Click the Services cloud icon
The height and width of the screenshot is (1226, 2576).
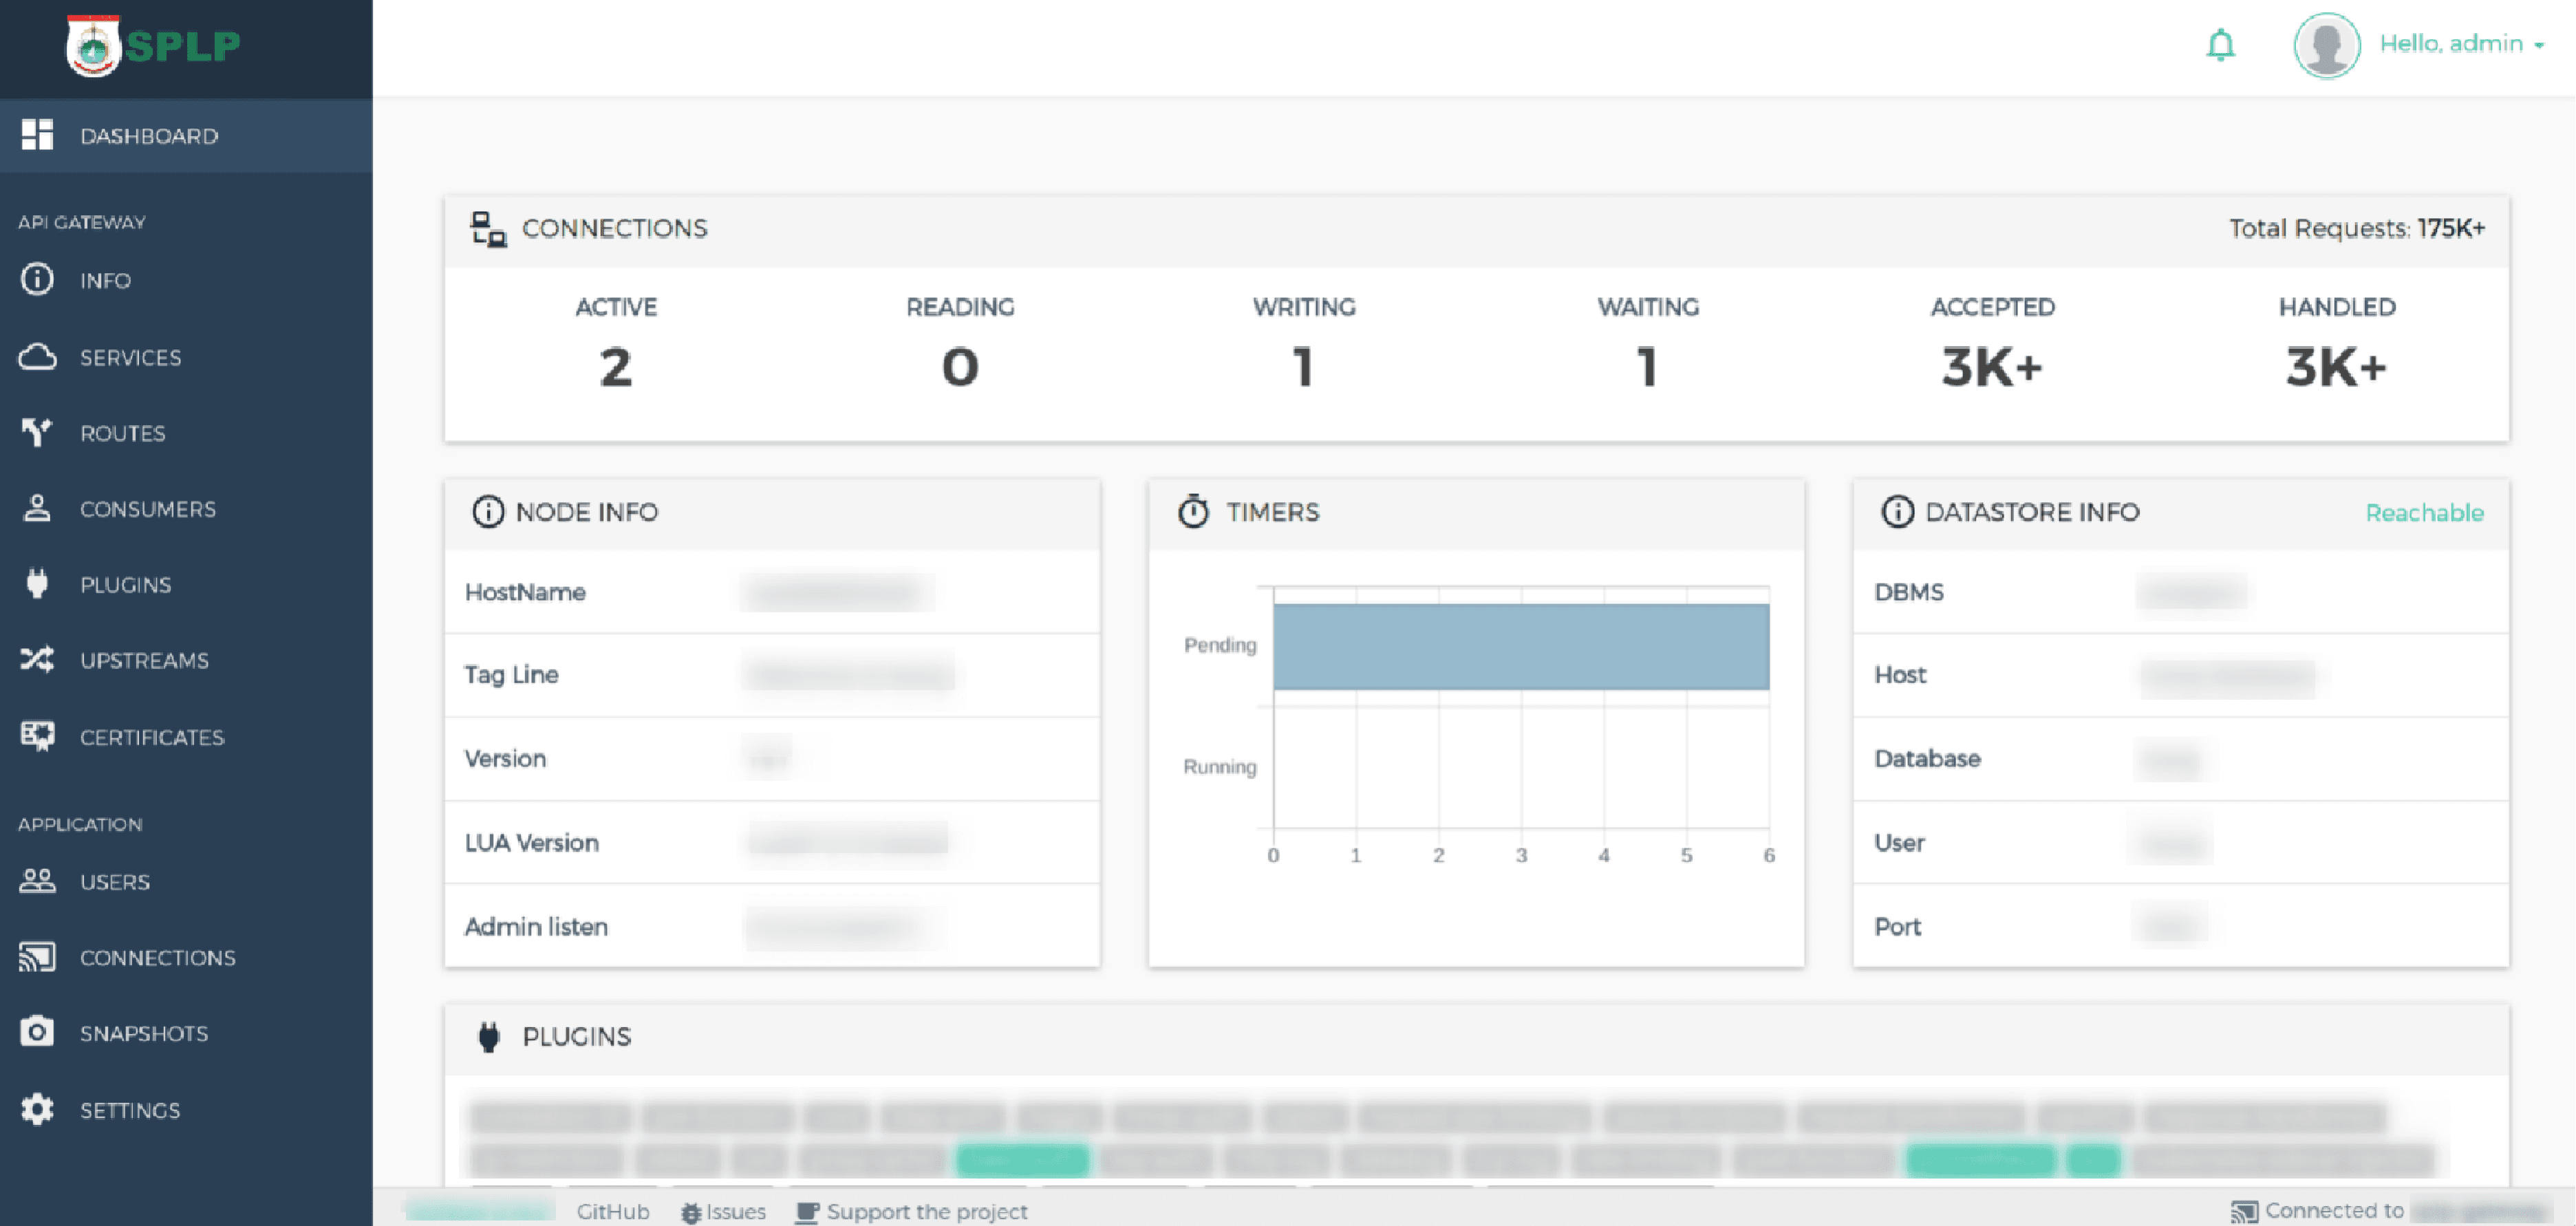(37, 356)
